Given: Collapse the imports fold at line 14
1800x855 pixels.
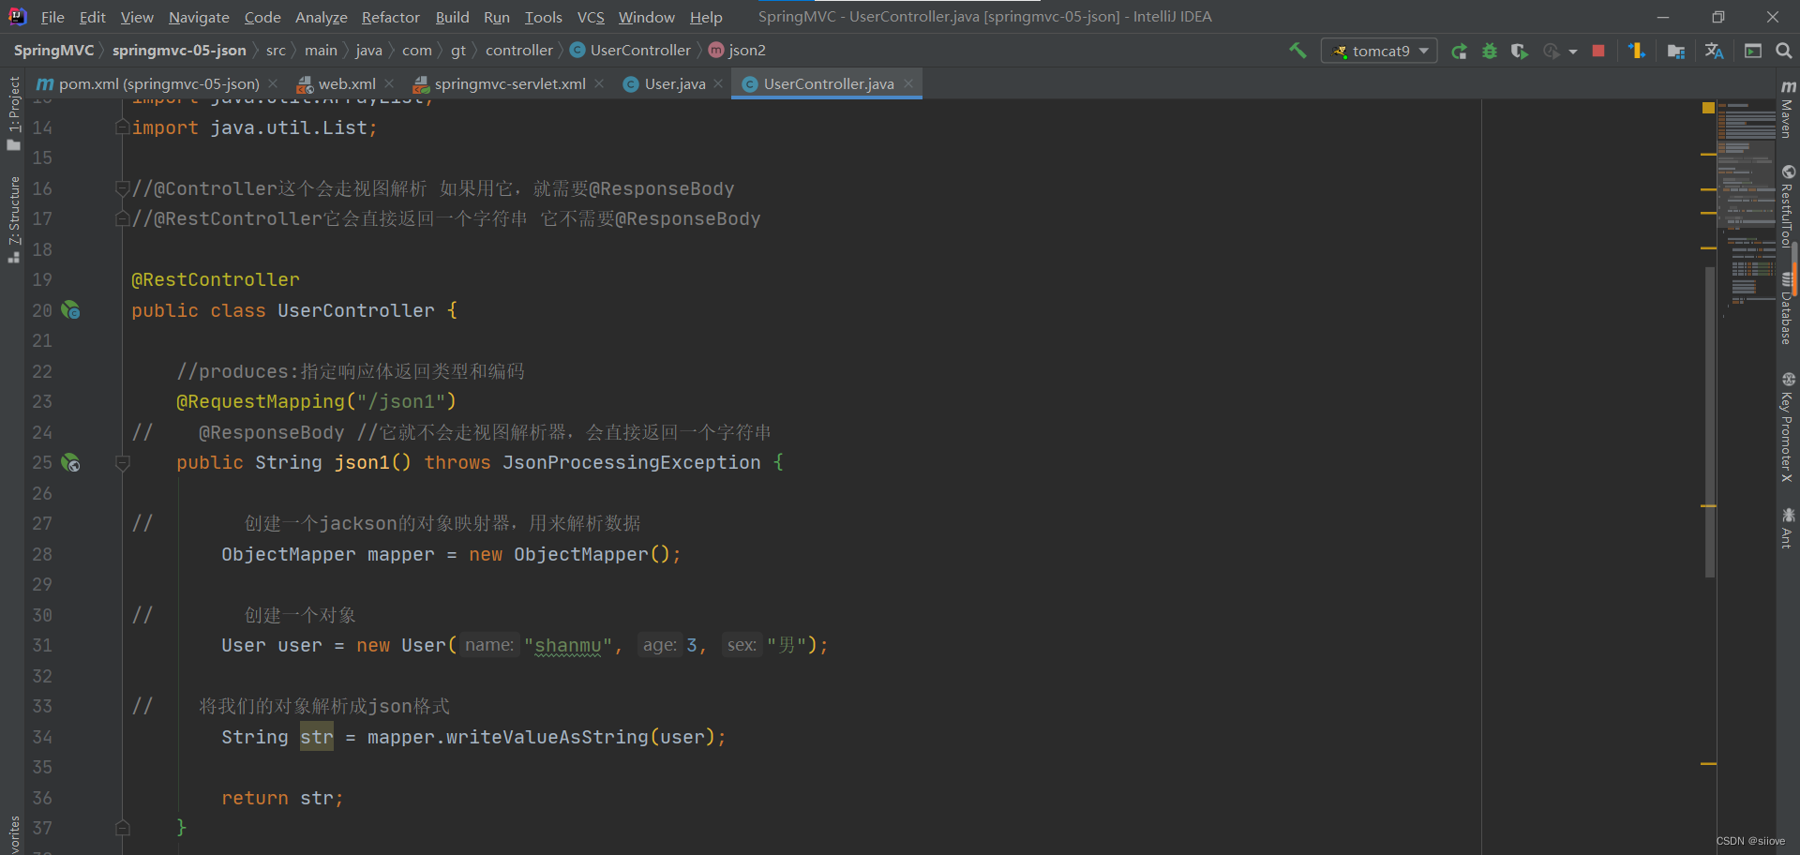Looking at the screenshot, I should tap(122, 127).
